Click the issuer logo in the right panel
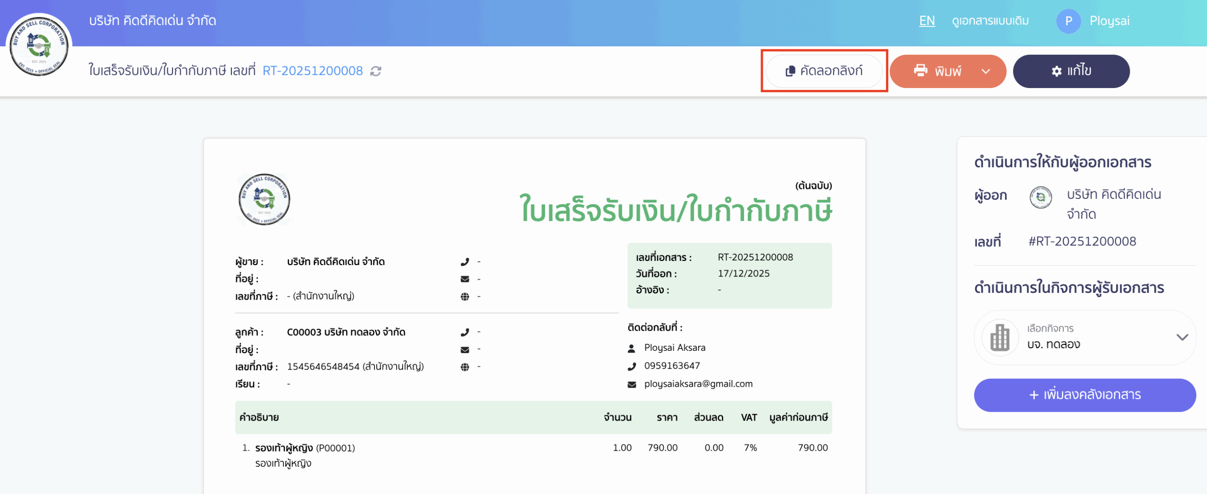Screen dimensions: 1207x494 (x=1041, y=198)
